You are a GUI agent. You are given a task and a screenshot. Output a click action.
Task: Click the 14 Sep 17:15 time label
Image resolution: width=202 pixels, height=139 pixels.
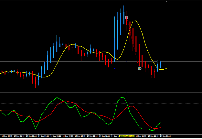[x=165, y=136]
